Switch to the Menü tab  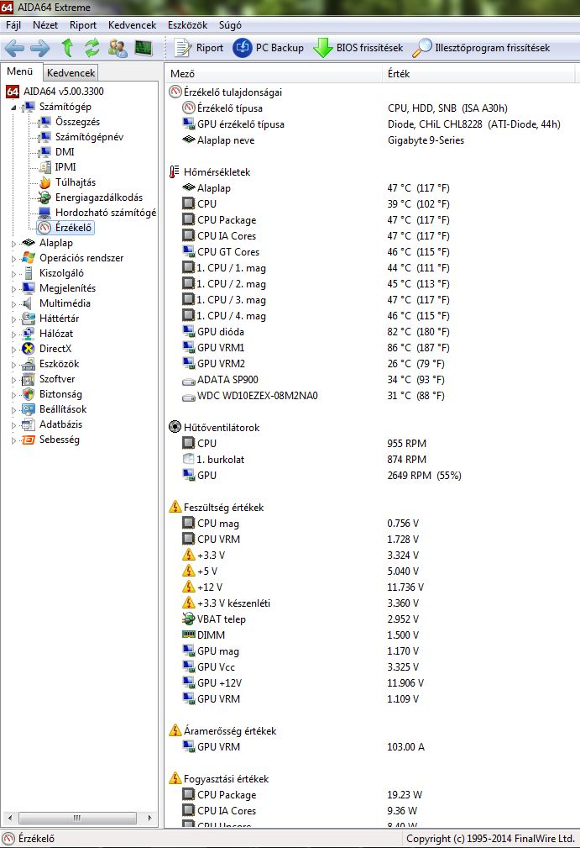click(x=20, y=71)
